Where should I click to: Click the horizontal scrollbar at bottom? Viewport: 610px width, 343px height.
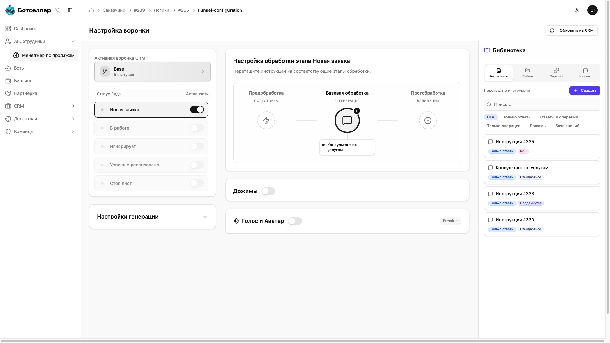pos(302,341)
